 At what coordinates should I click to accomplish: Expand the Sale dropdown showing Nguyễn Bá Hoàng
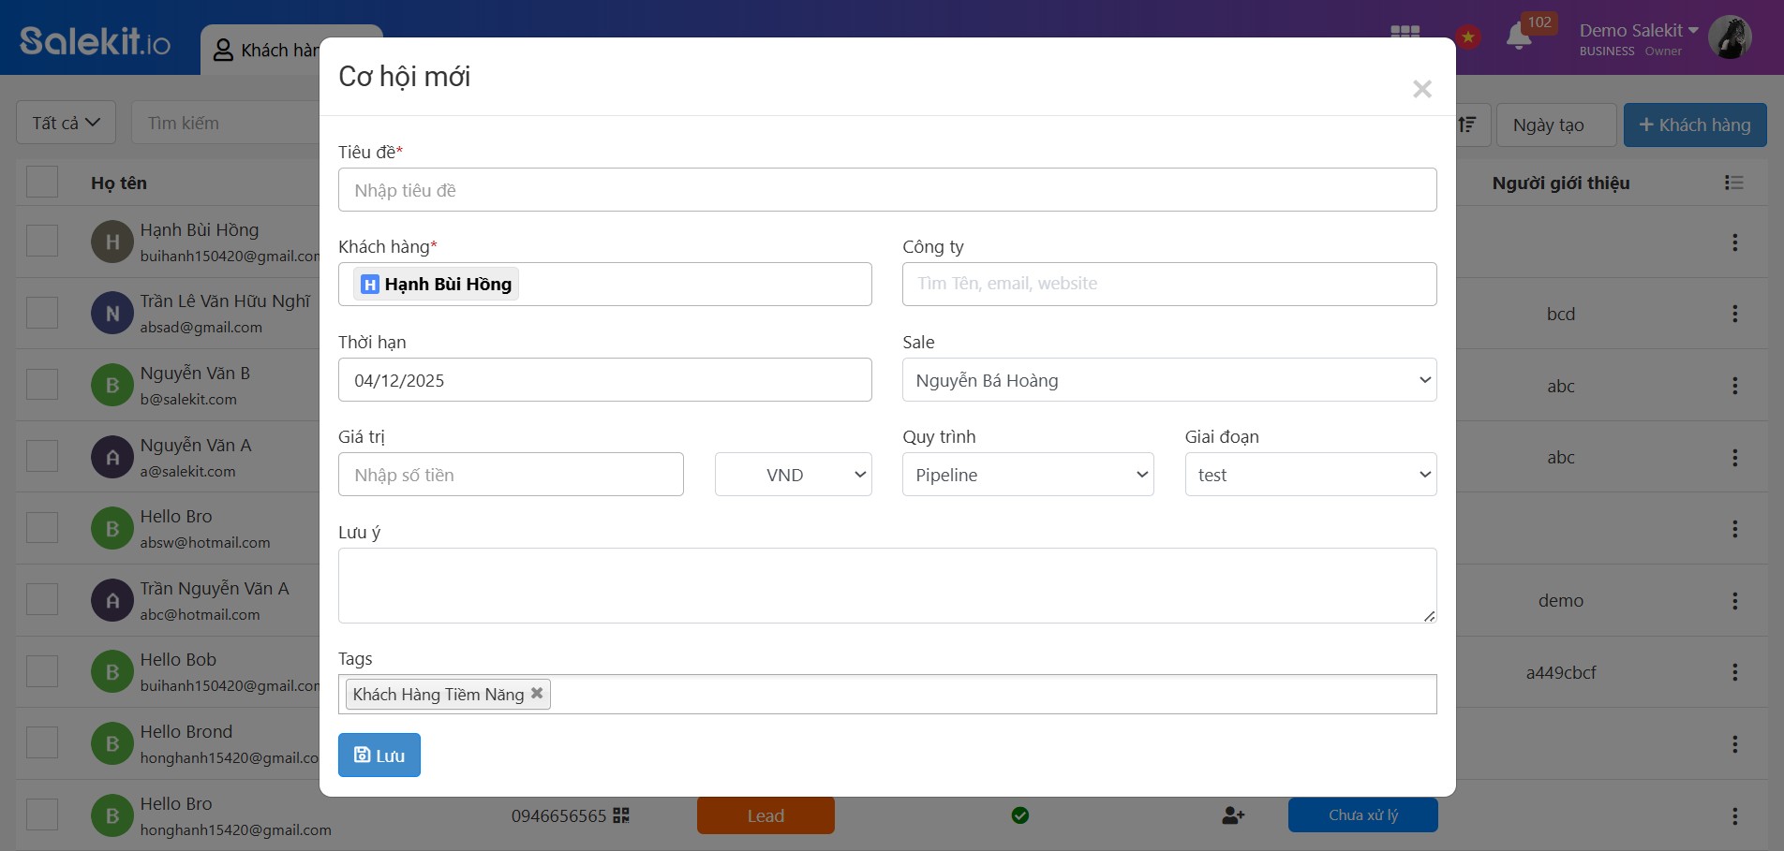coord(1168,380)
